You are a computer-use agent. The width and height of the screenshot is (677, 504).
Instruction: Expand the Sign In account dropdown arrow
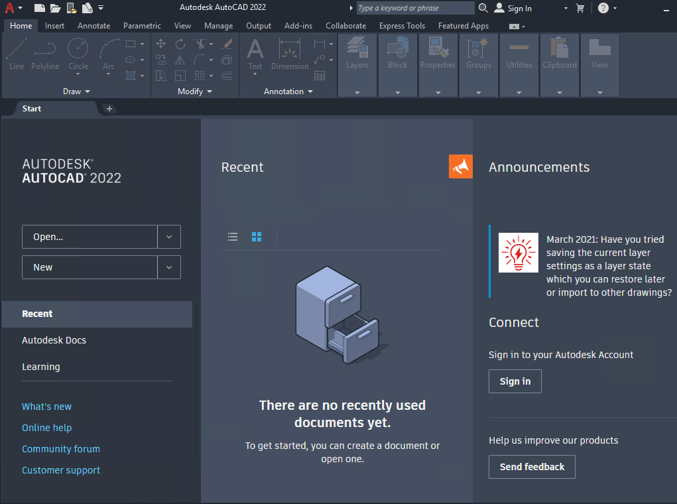566,8
